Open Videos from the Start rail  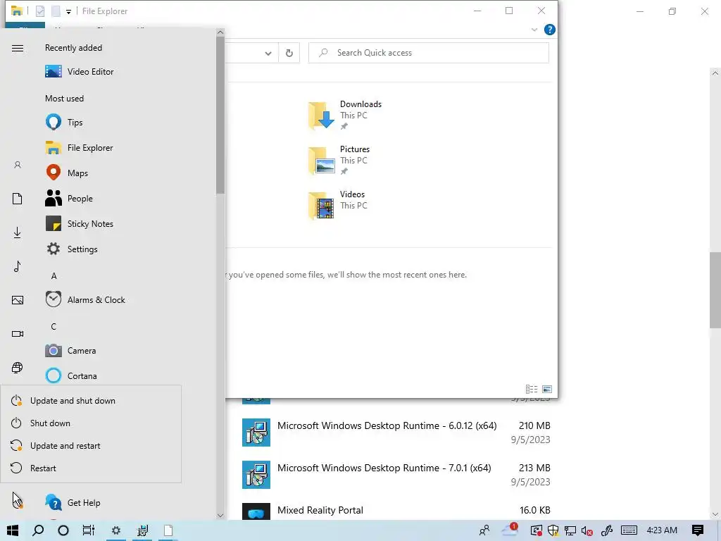(18, 334)
